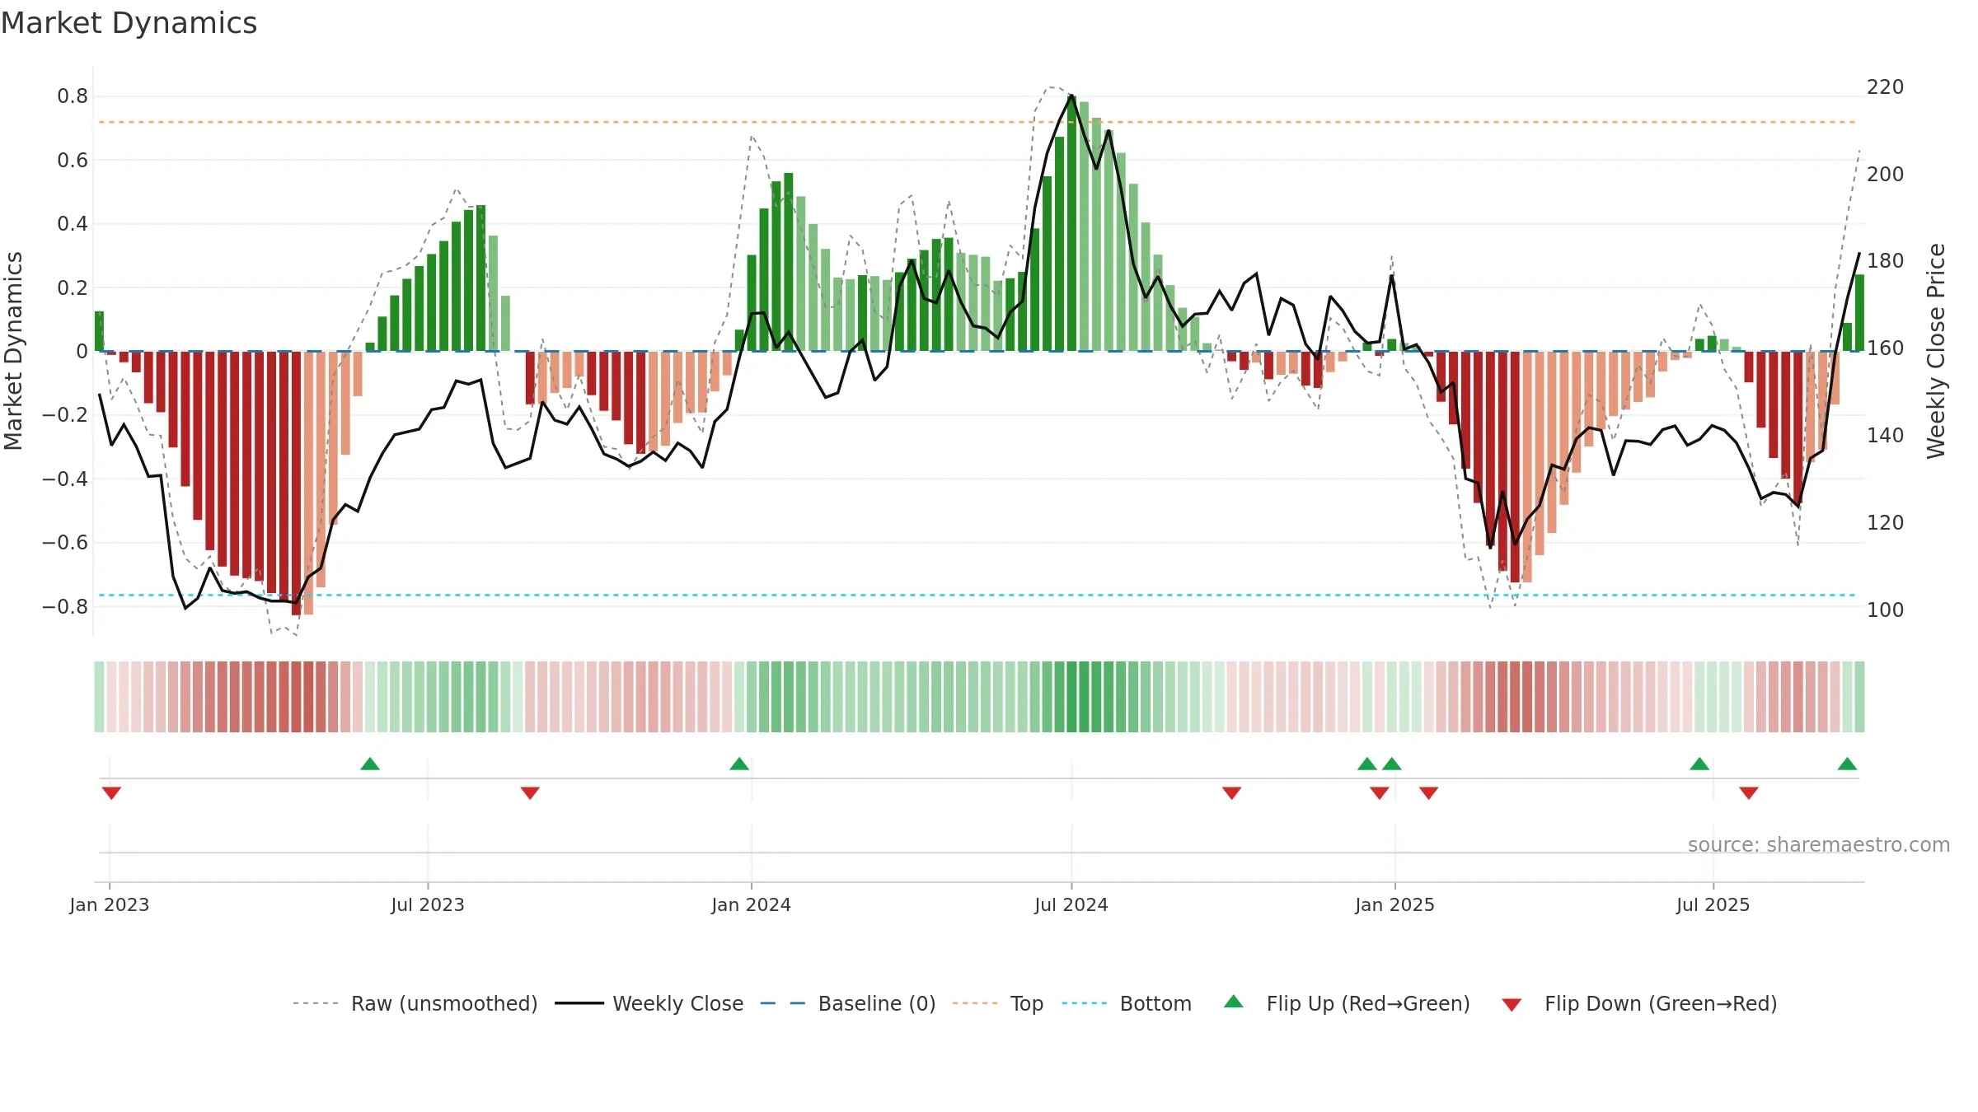Image resolution: width=1978 pixels, height=1112 pixels.
Task: Toggle the Bottom legend entry
Action: click(1127, 1003)
